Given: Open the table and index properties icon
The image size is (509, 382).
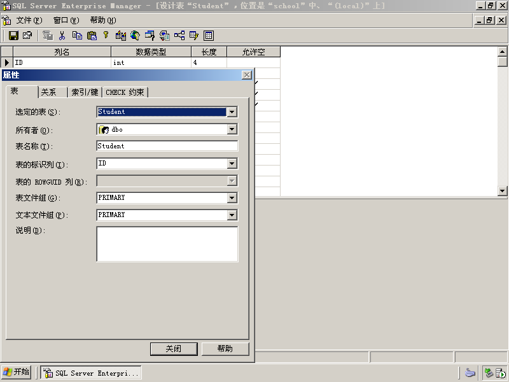Looking at the screenshot, I should click(x=27, y=36).
